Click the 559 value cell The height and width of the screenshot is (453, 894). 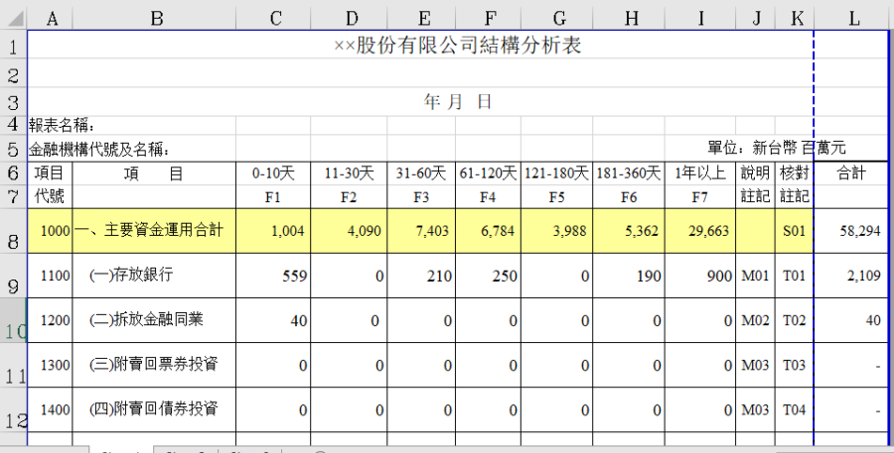point(274,276)
